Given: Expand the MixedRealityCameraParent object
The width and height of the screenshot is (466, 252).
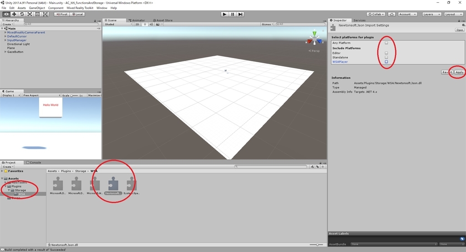Looking at the screenshot, I should coord(5,32).
